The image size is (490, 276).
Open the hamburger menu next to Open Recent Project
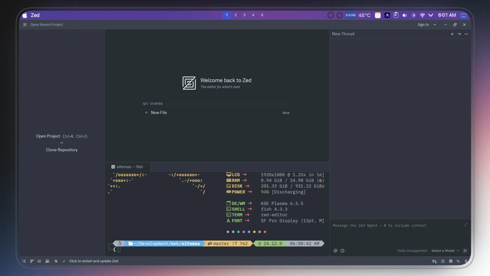click(25, 25)
